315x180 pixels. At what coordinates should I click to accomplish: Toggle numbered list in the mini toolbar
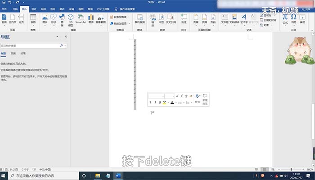(188, 103)
